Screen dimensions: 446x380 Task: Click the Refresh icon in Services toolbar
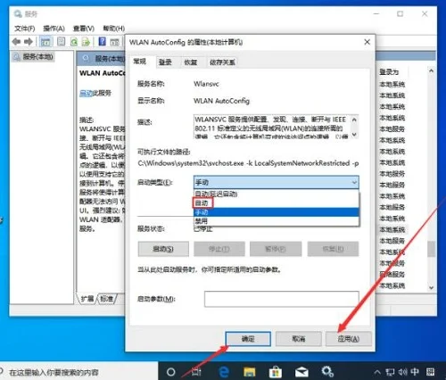74,42
